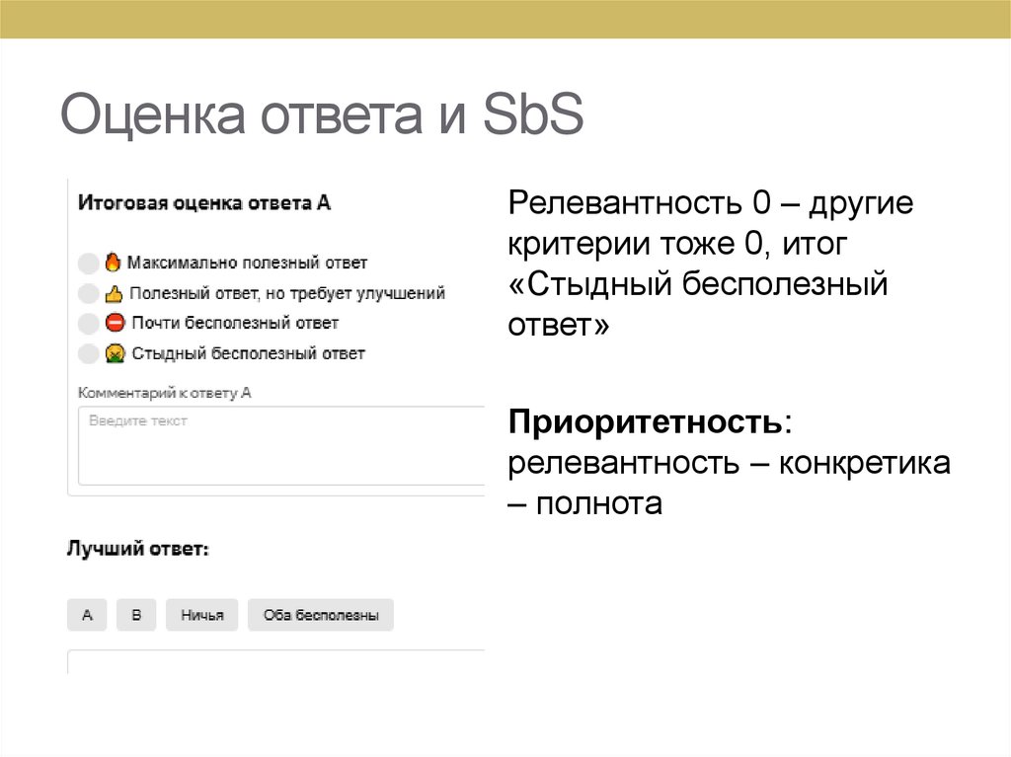Click the «Комментарий к ответу A» label
This screenshot has width=1011, height=757.
pos(163,391)
